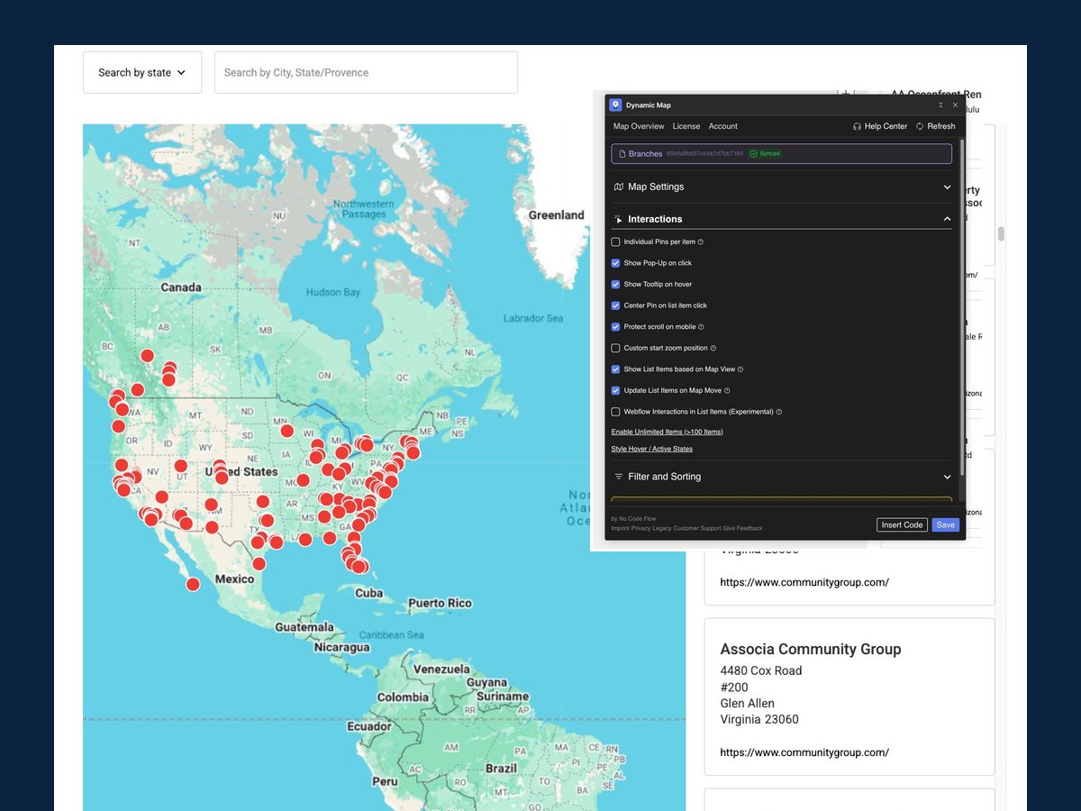Uncheck Show Pop-Up on click

pyautogui.click(x=616, y=263)
